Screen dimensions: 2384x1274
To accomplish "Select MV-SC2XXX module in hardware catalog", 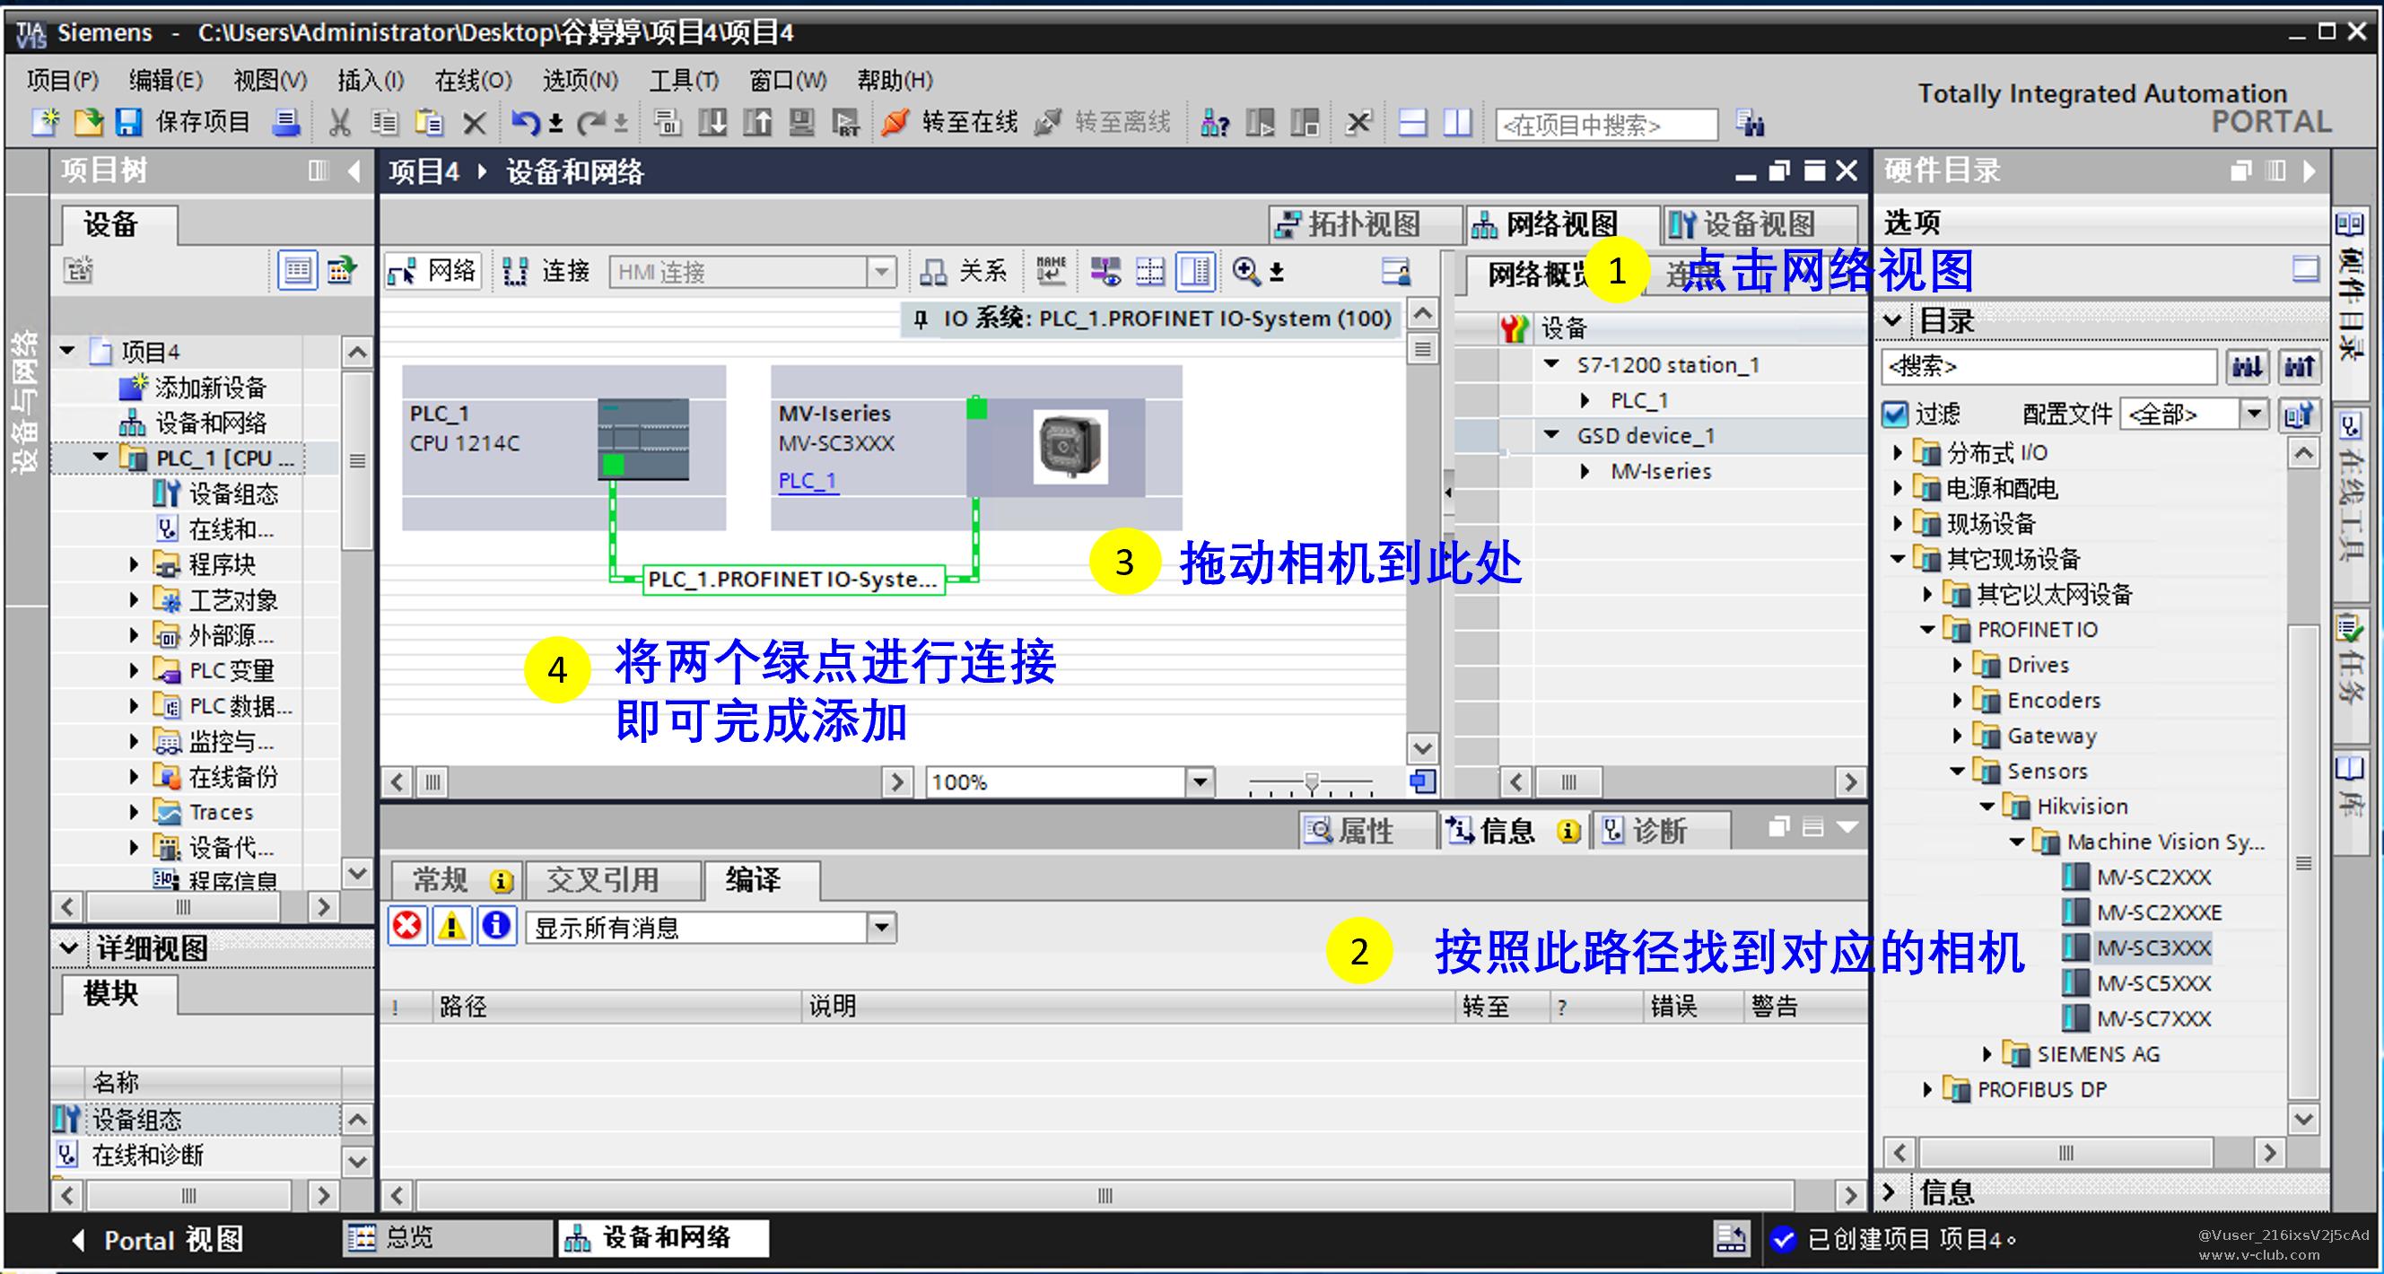I will click(x=2153, y=877).
